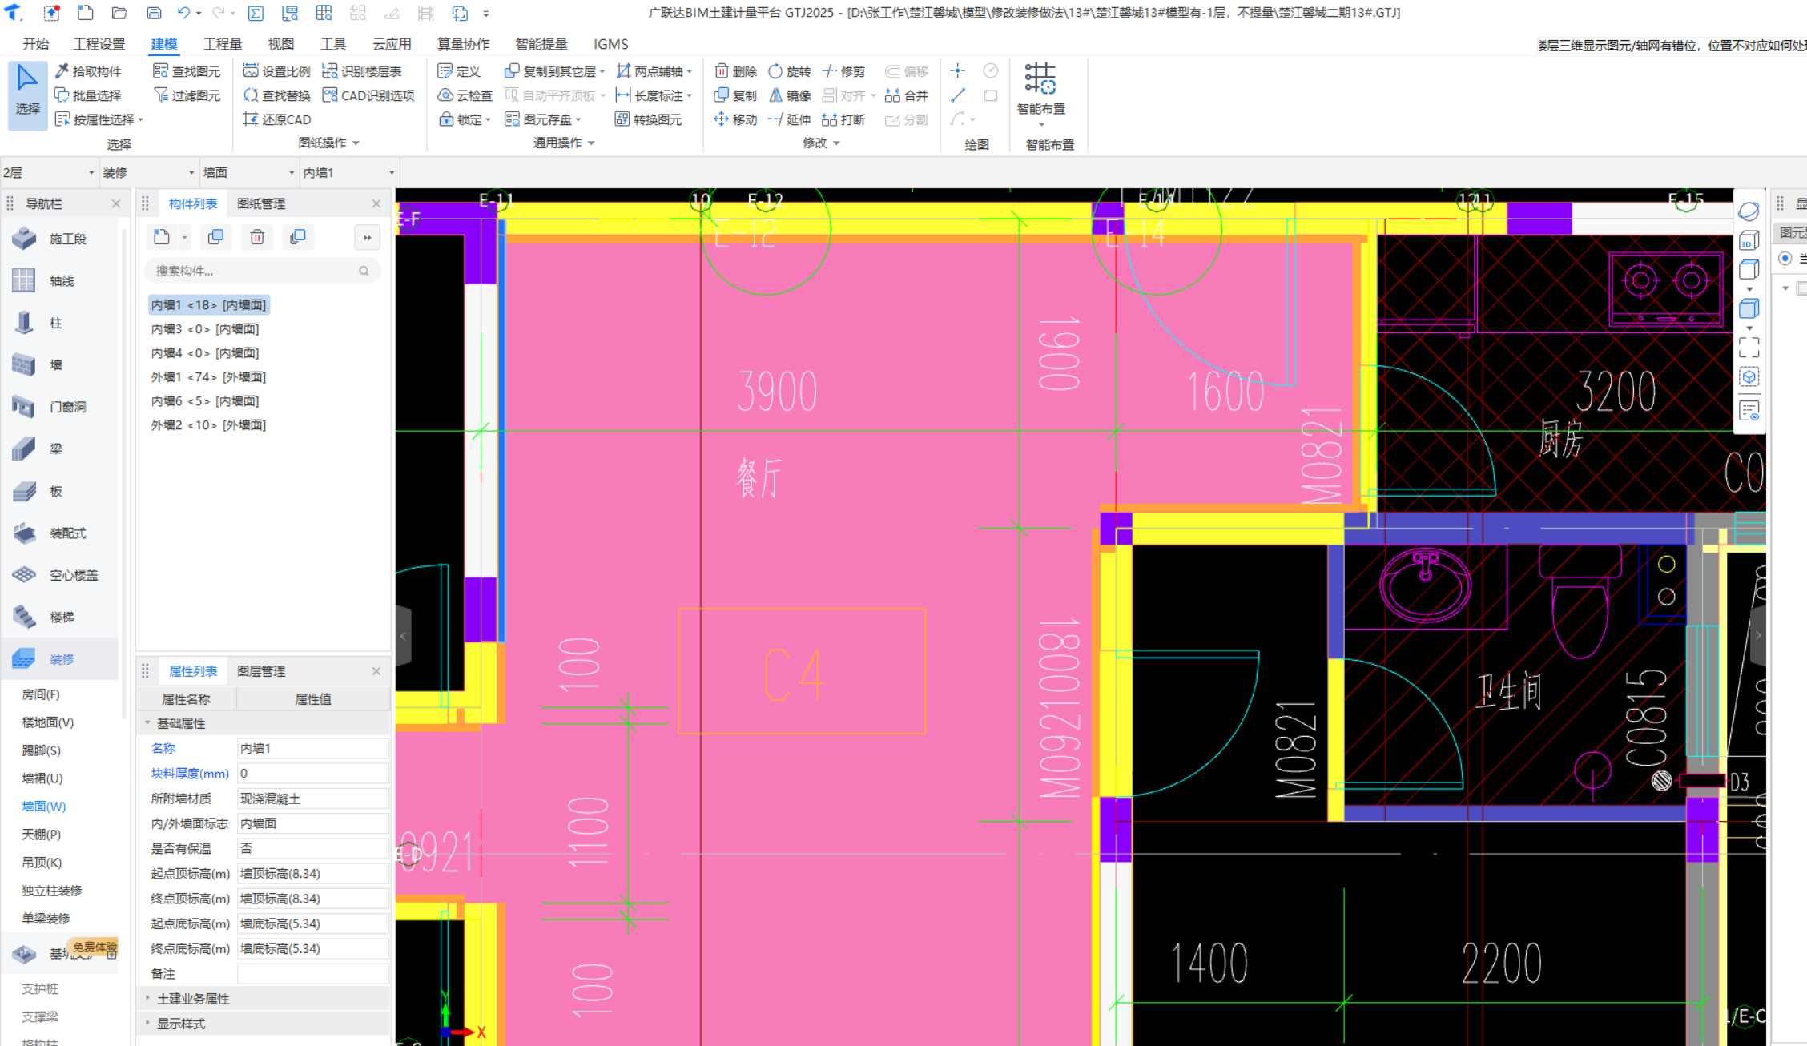Open 工程量 ribbon tab
The height and width of the screenshot is (1046, 1807).
point(223,44)
